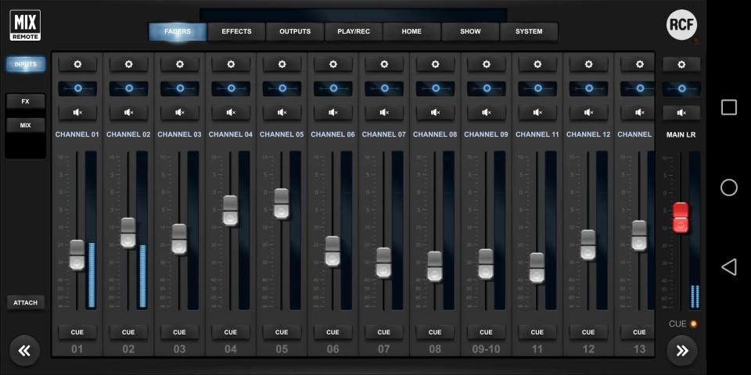Mute Channel 08 using speaker icon
Viewport: 751px width, 375px height.
click(435, 112)
